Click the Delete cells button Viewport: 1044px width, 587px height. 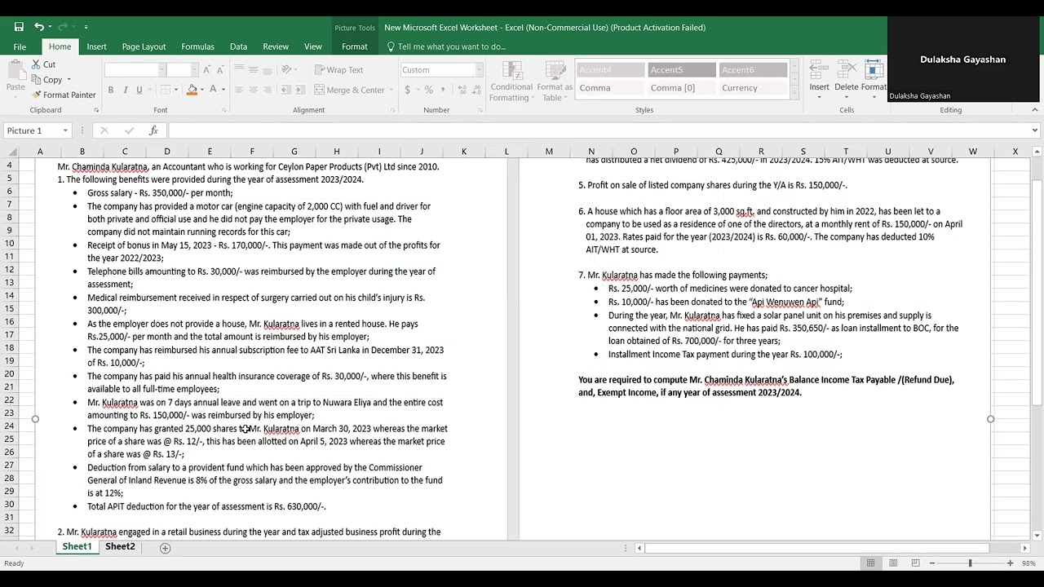(846, 79)
